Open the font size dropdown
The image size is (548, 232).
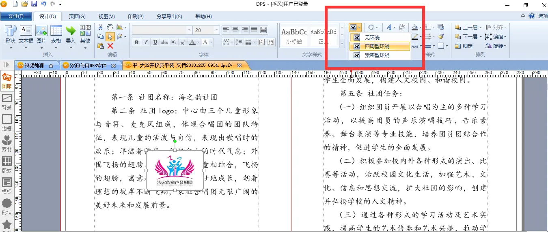tap(217, 30)
